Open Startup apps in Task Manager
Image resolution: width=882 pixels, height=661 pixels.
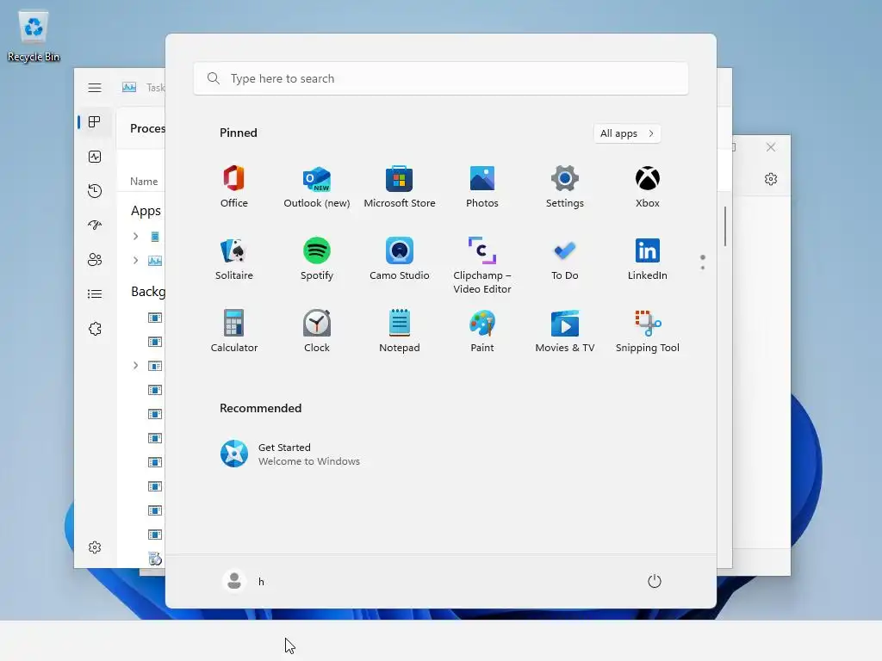(95, 225)
